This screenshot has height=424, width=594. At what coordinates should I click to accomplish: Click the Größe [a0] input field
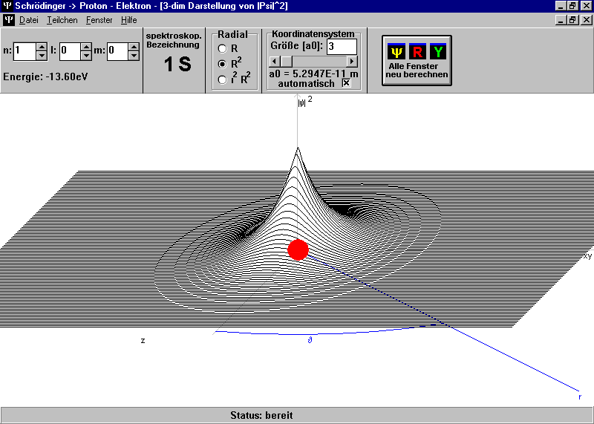pos(341,47)
